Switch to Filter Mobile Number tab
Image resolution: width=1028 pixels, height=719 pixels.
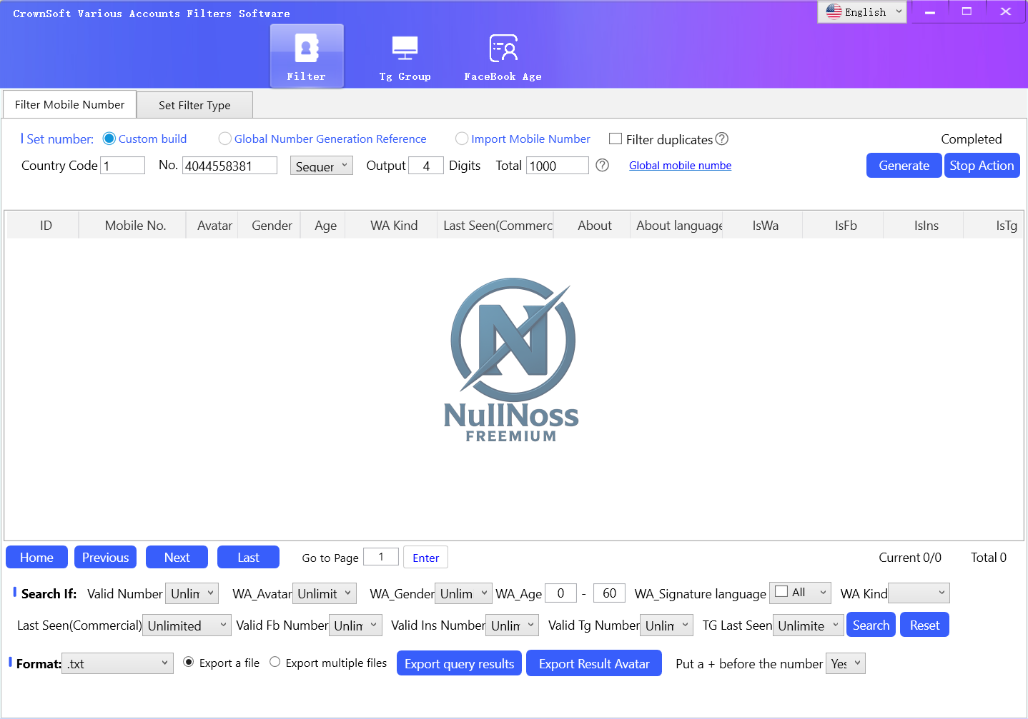point(69,104)
